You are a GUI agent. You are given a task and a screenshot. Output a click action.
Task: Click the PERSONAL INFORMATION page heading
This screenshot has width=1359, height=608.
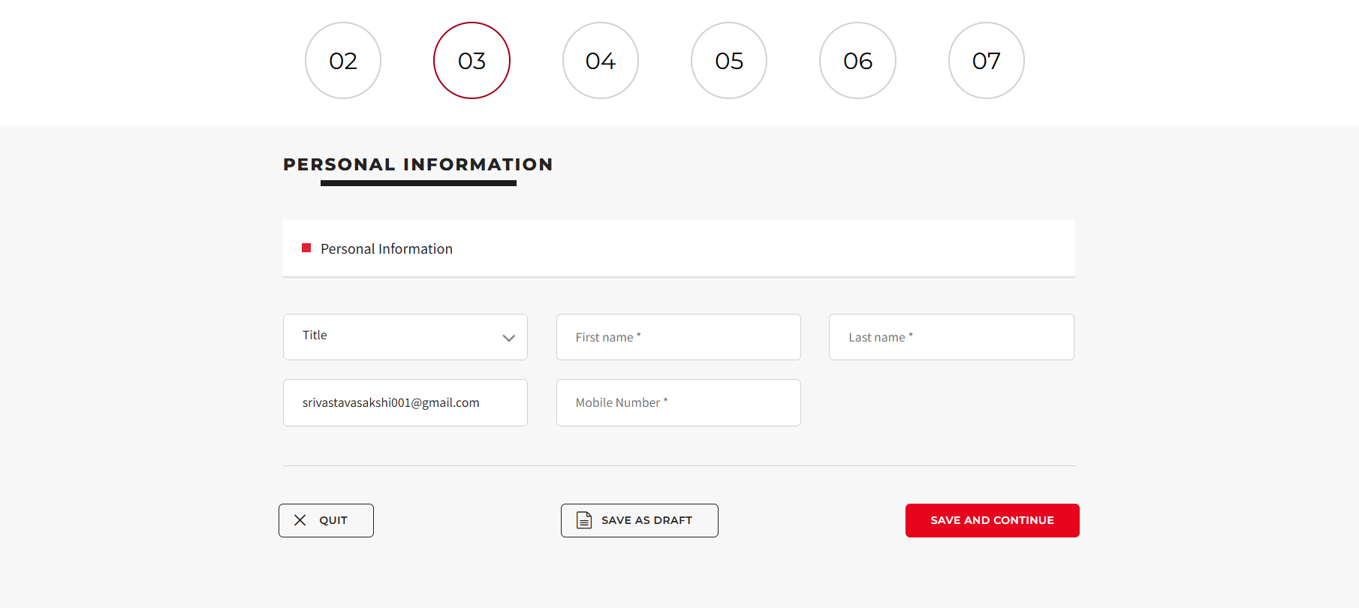point(417,164)
